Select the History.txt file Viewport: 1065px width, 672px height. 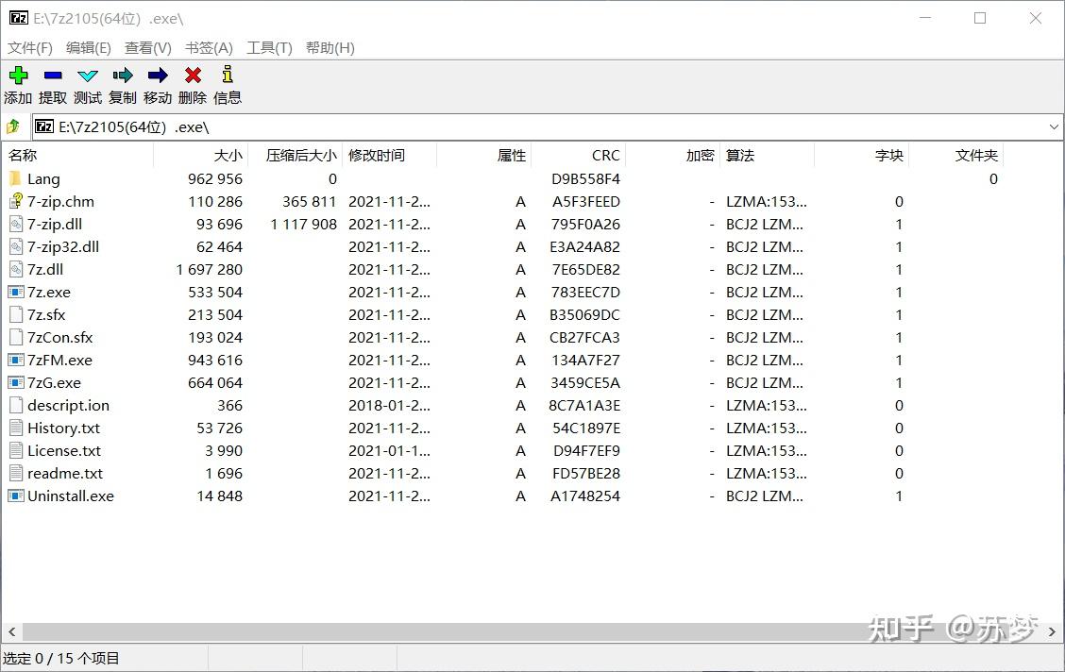click(x=63, y=428)
